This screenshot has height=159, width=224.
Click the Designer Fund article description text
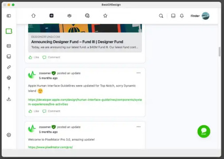85,47
